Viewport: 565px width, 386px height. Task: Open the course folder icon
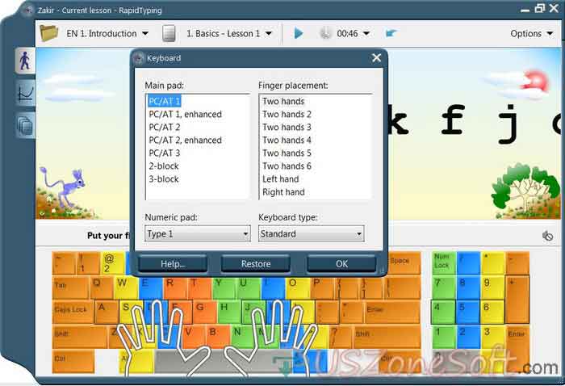point(49,33)
